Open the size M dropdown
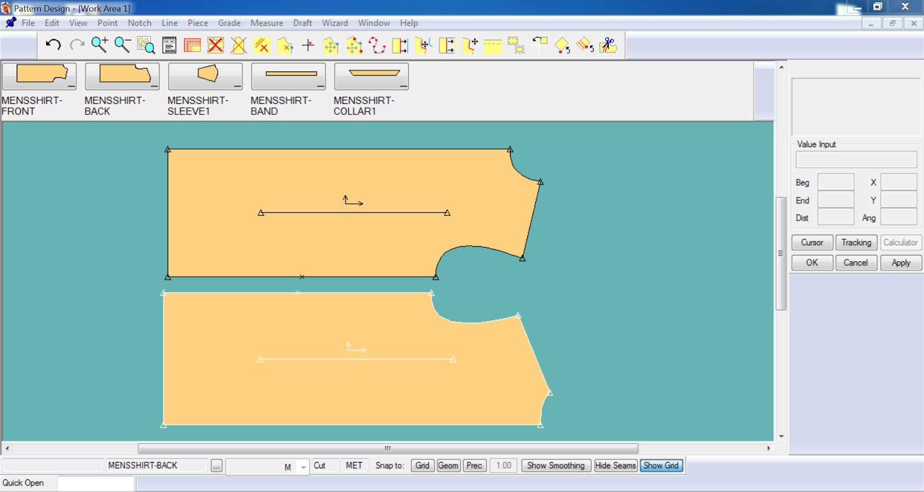The image size is (924, 492). click(303, 467)
